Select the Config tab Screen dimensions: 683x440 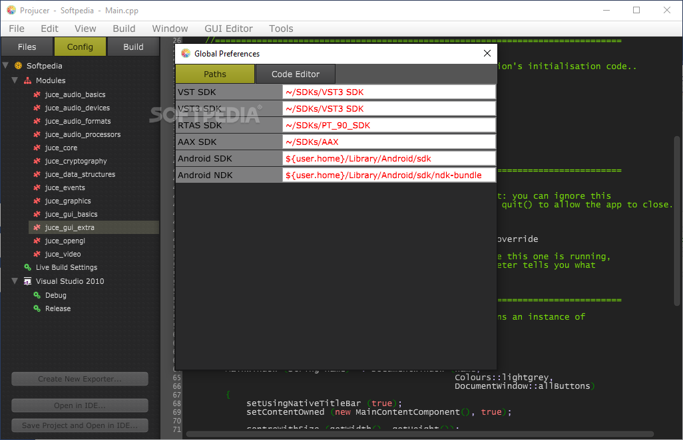pyautogui.click(x=80, y=47)
